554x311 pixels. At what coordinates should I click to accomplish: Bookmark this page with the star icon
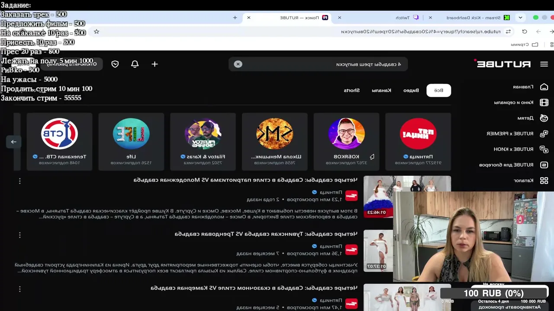coord(97,32)
